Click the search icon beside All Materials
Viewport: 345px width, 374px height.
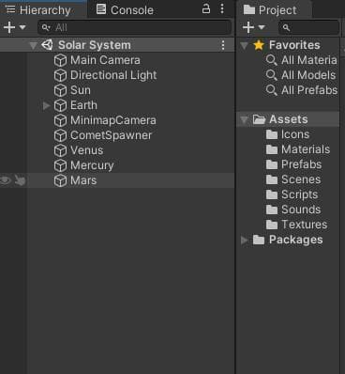tap(271, 60)
